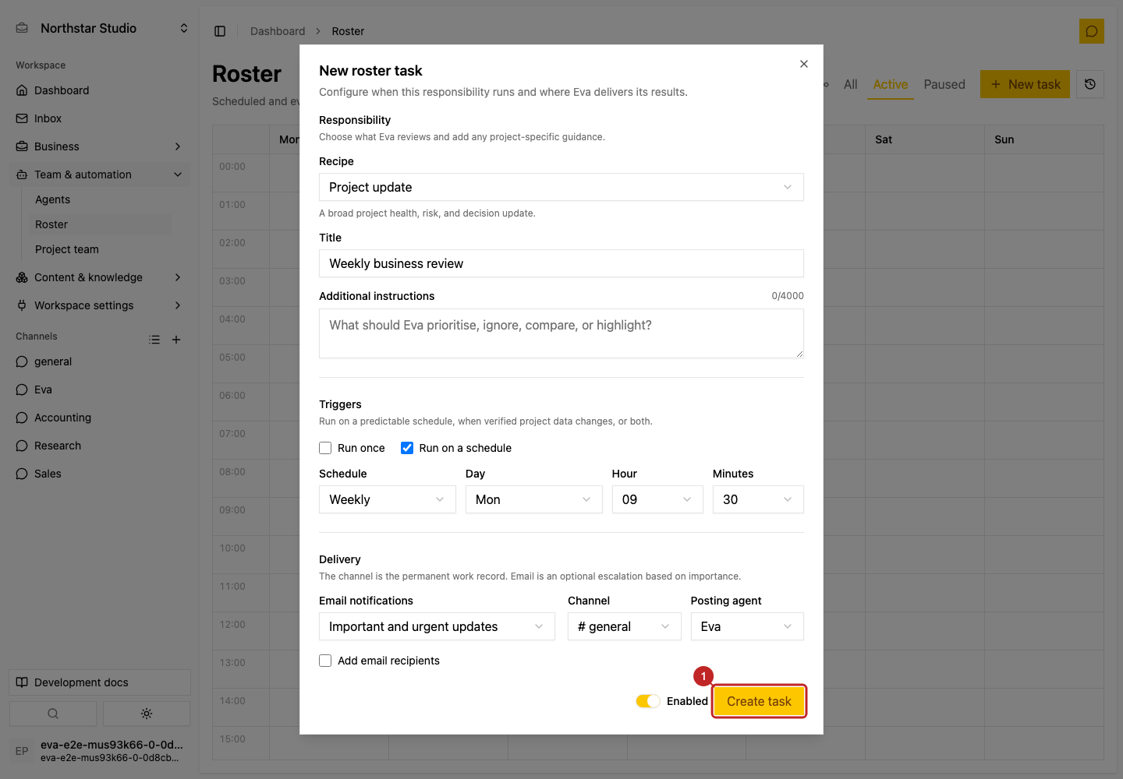This screenshot has width=1123, height=779.
Task: Click the Research channel bubble icon
Action: (x=22, y=446)
